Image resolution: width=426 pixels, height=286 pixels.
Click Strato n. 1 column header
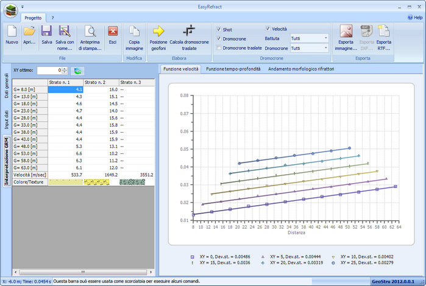click(65, 82)
